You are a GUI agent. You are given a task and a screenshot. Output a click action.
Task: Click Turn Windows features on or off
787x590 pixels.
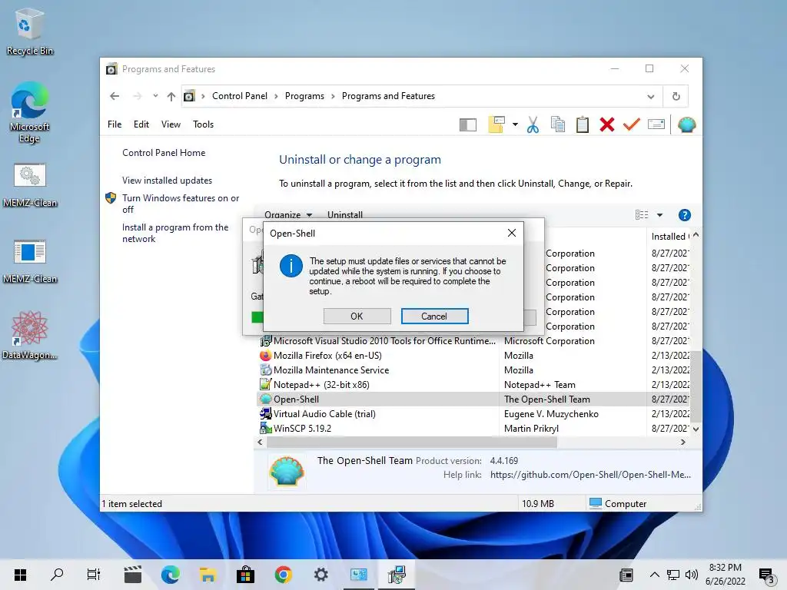click(181, 204)
